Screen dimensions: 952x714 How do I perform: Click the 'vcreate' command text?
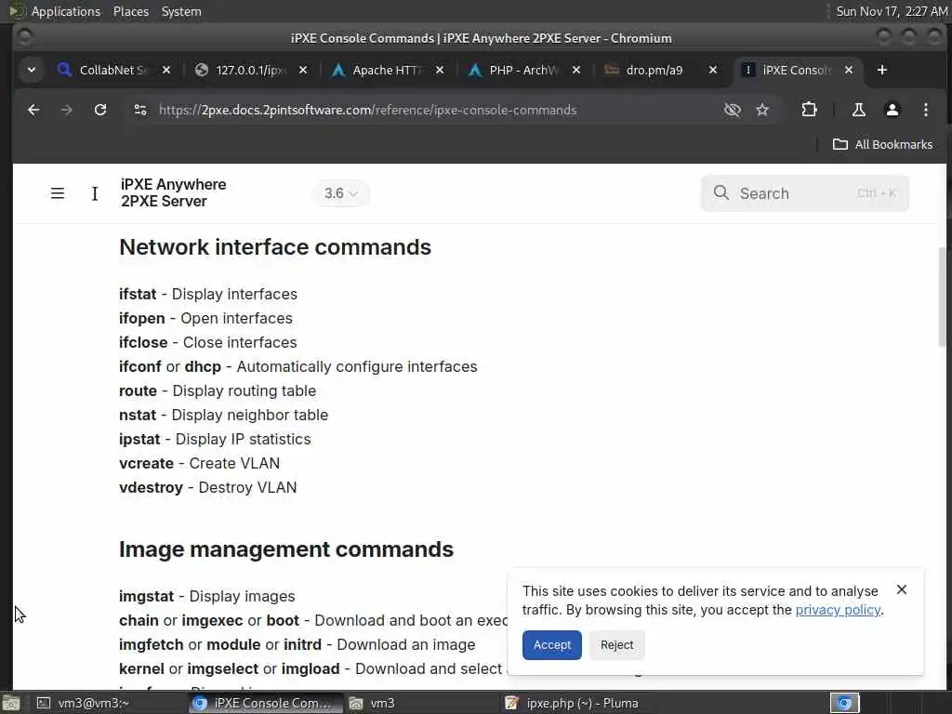(x=146, y=463)
